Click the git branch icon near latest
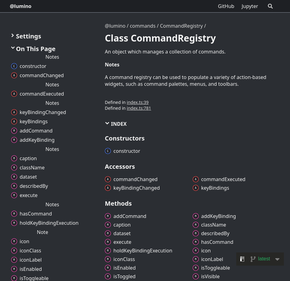 tap(253, 259)
